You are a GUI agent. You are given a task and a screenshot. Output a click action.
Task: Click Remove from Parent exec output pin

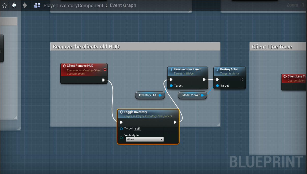[204, 80]
